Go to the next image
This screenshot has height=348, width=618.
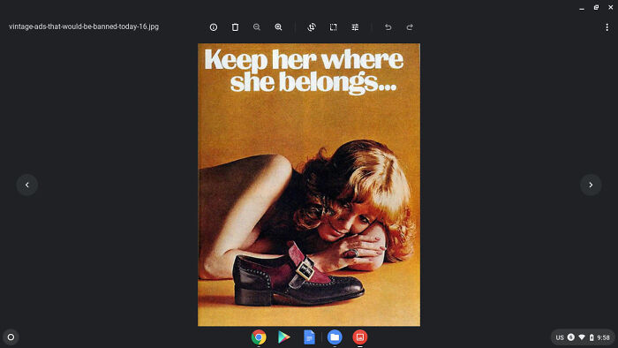591,185
